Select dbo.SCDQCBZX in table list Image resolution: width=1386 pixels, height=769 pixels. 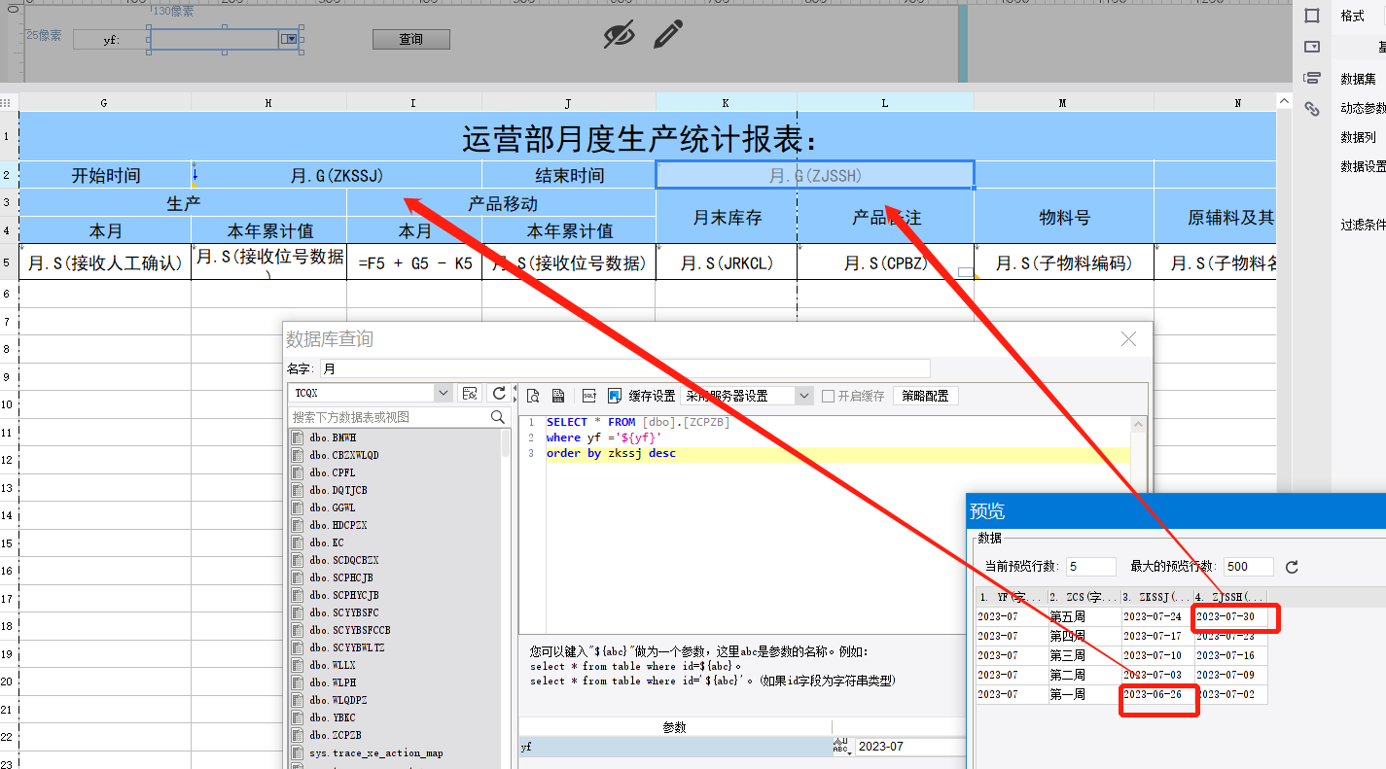coord(344,560)
